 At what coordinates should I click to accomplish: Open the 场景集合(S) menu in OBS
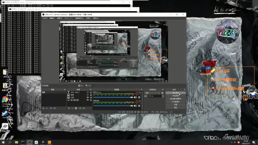point(79,18)
